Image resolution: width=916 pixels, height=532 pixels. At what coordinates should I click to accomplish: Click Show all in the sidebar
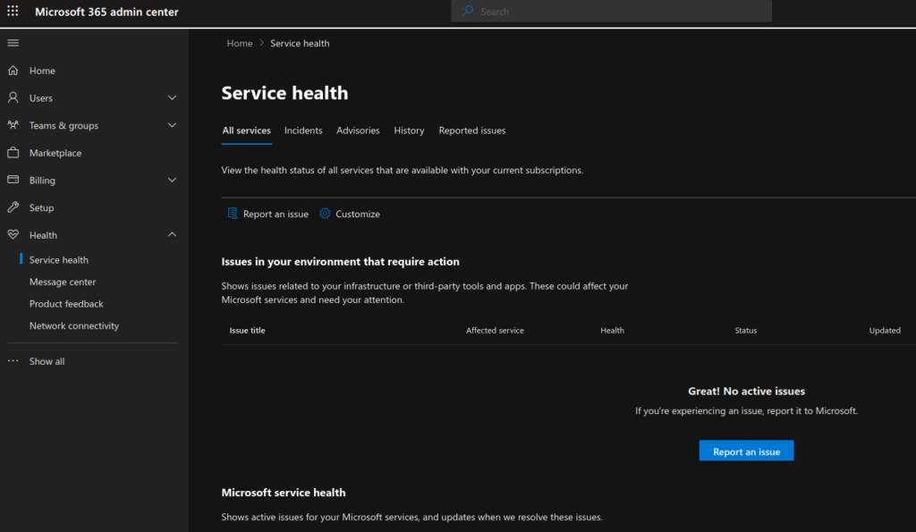coord(47,361)
